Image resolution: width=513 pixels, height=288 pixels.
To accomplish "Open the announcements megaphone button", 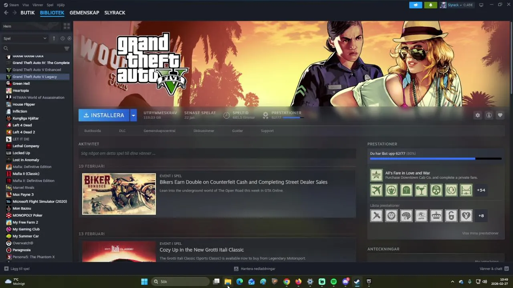I will click(416, 5).
